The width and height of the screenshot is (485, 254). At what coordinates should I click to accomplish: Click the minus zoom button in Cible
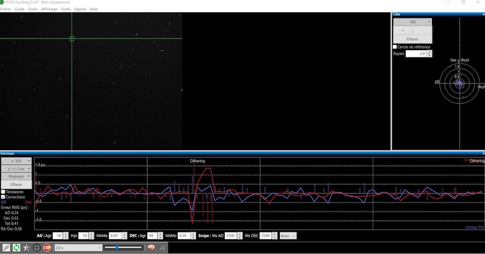coord(422,30)
